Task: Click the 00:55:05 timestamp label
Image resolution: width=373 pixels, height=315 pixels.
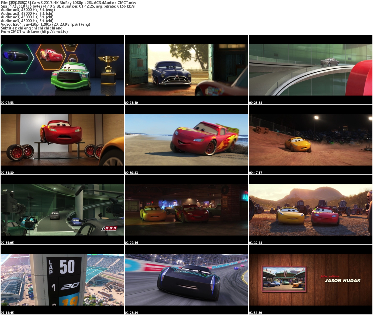Action: pos(7,243)
